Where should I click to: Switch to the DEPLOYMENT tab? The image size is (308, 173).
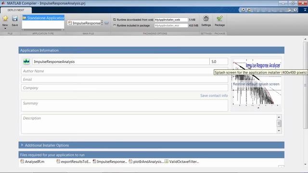pos(16,10)
